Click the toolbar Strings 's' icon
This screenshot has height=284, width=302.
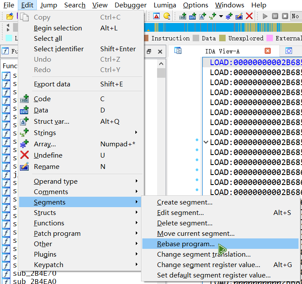click(x=213, y=16)
